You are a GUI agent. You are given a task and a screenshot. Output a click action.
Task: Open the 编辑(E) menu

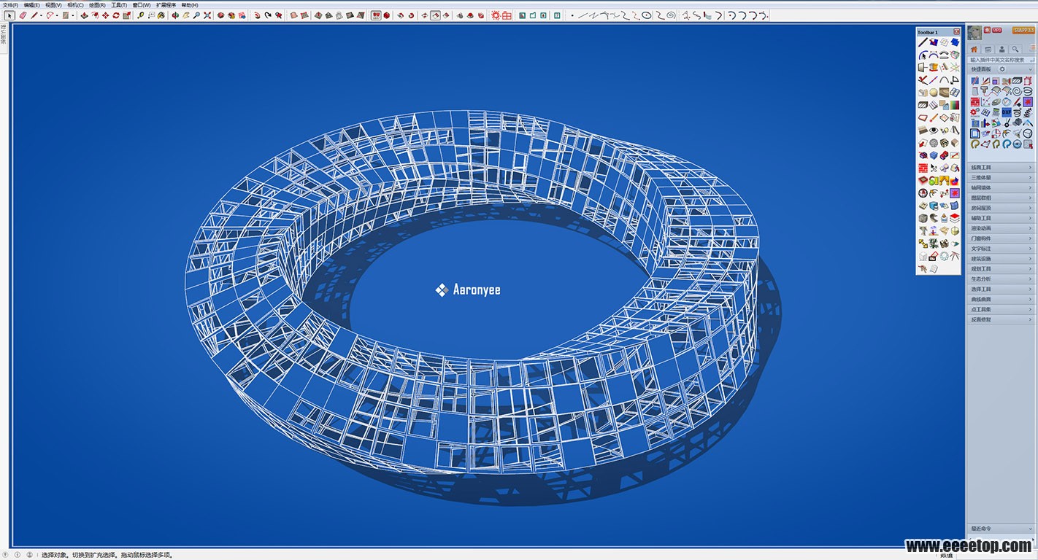32,5
